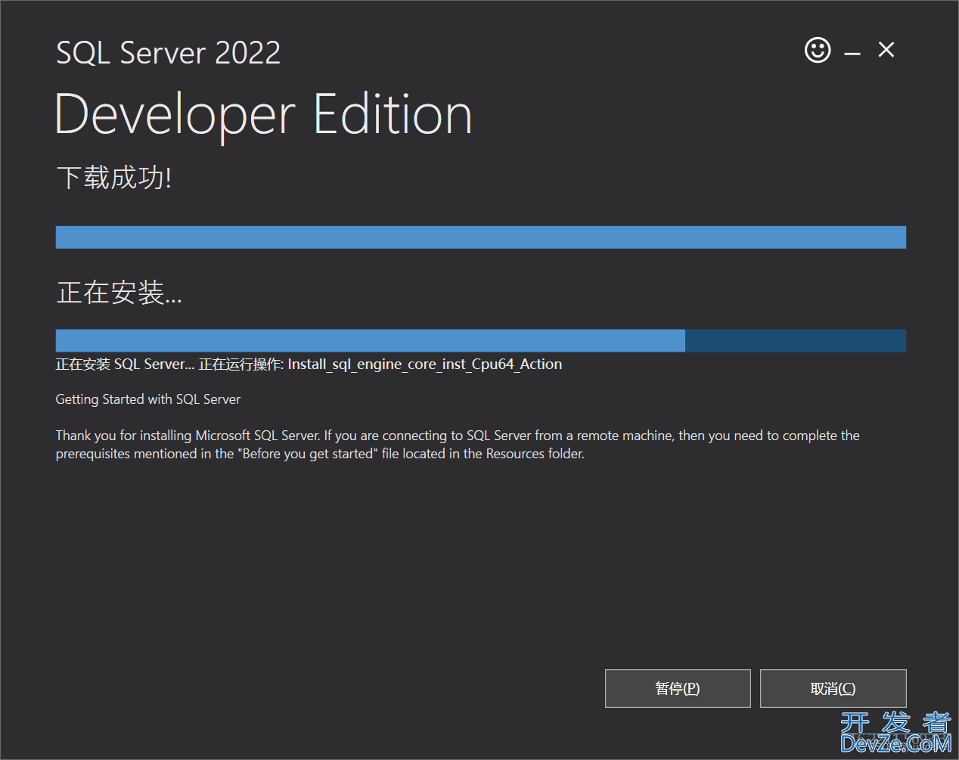This screenshot has width=959, height=760.
Task: Click the Developer Edition title
Action: [x=264, y=115]
